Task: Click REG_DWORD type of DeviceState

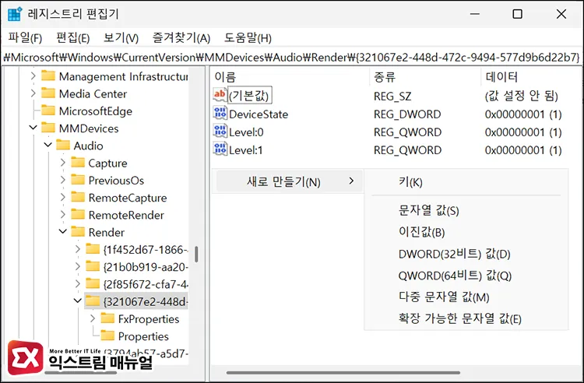Action: (407, 114)
